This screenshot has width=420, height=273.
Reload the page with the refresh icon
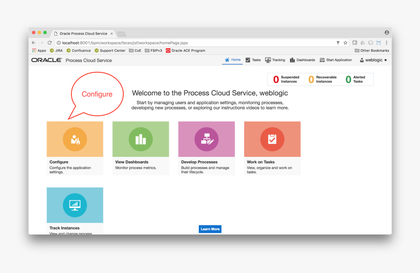coord(49,42)
